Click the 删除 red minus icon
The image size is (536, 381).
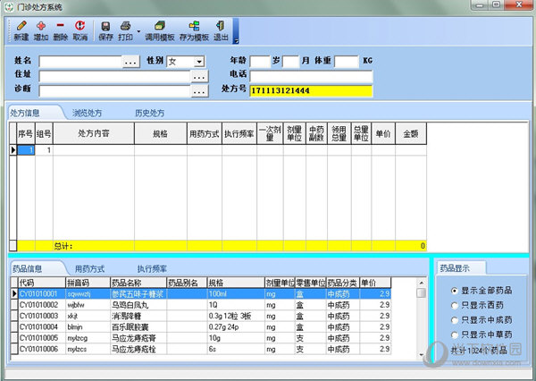(60, 26)
